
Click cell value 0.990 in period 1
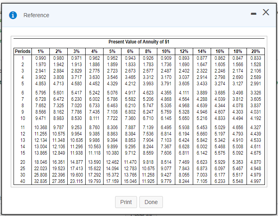click(x=41, y=58)
